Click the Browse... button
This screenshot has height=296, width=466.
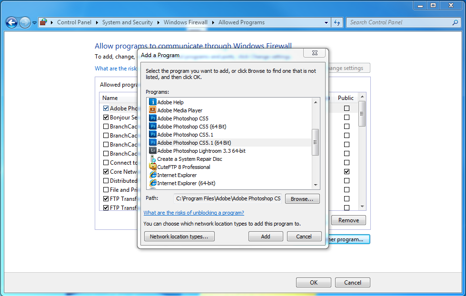point(302,199)
